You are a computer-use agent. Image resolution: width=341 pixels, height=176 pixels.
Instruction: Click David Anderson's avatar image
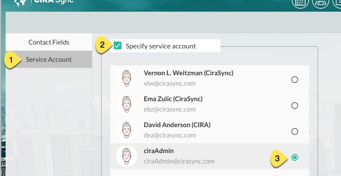[127, 130]
